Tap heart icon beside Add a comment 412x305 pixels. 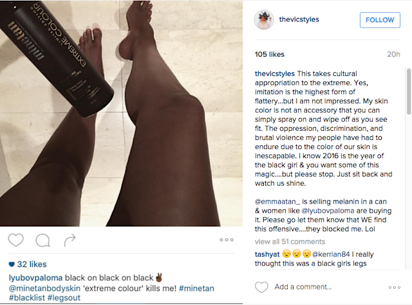(x=261, y=287)
